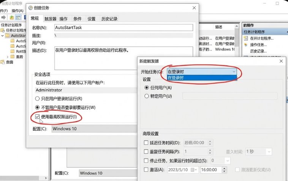Screen dimensions: 288x181
Task: Click the task list scroll-up arrow
Action: coord(237,27)
